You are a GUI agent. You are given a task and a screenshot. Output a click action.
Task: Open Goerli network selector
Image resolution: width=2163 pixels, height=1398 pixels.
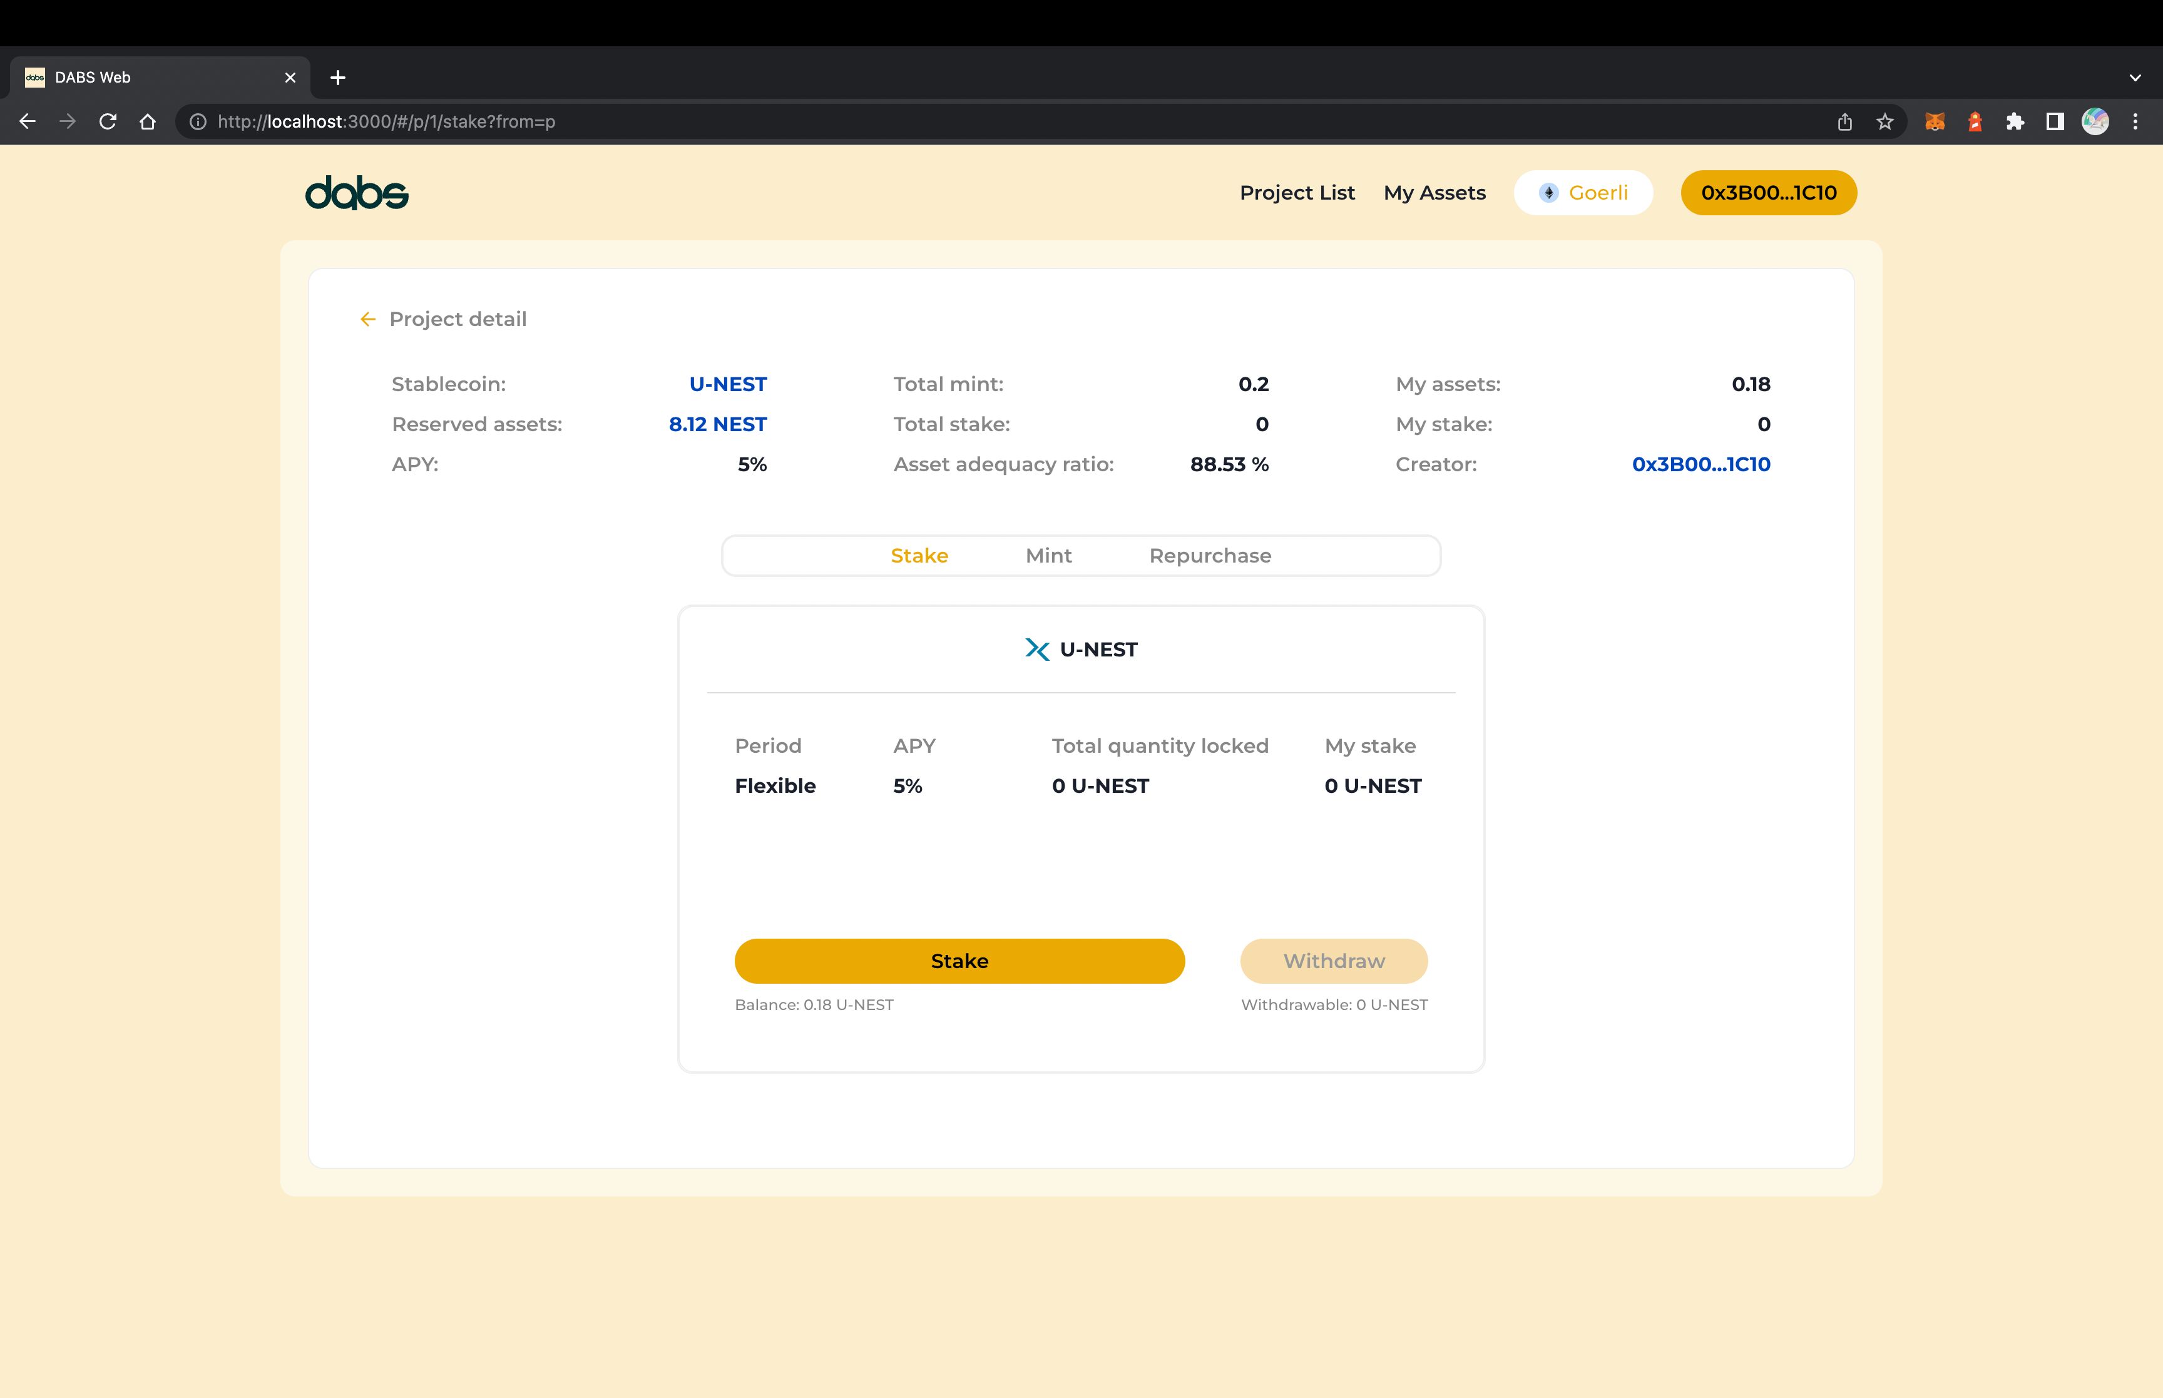coord(1583,193)
